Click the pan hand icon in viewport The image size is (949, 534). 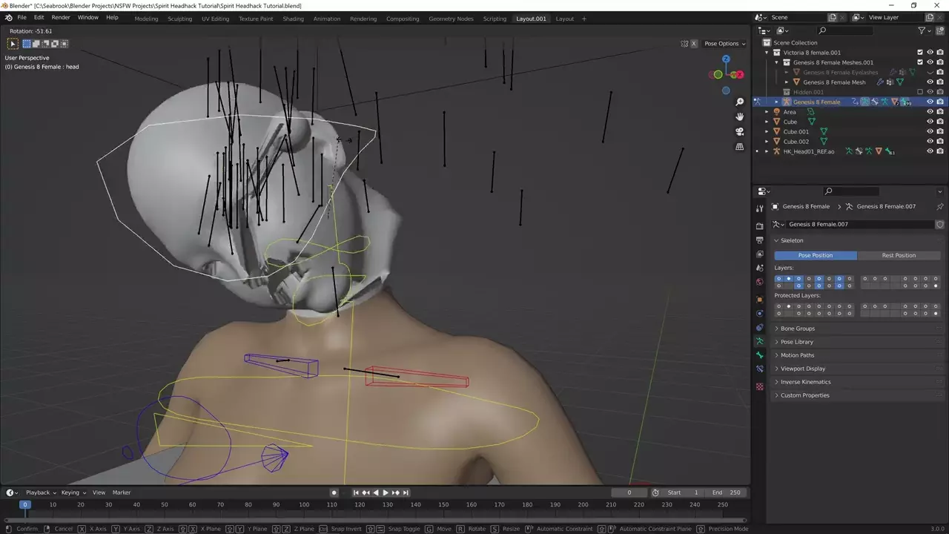click(x=739, y=116)
